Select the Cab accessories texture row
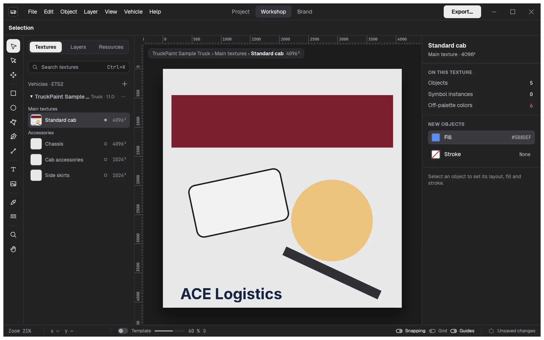 pyautogui.click(x=79, y=160)
